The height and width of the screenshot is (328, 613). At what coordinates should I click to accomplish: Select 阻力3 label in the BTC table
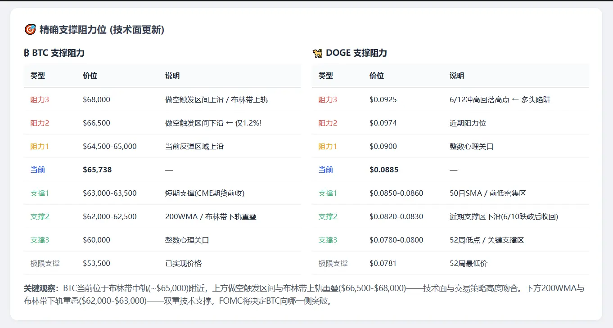(x=40, y=99)
